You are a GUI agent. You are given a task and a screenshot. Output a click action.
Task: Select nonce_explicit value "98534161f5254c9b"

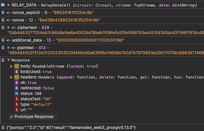pyautogui.click(x=73, y=13)
